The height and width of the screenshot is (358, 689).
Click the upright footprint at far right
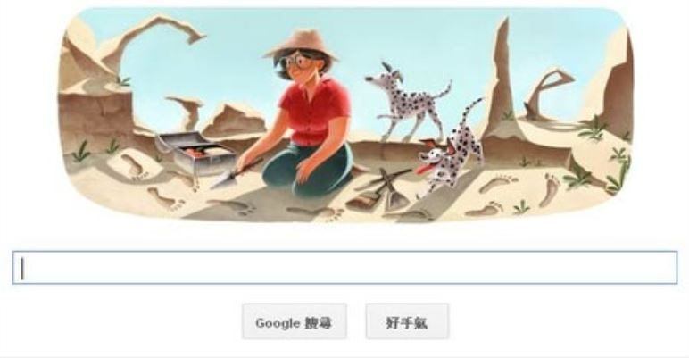point(549,189)
